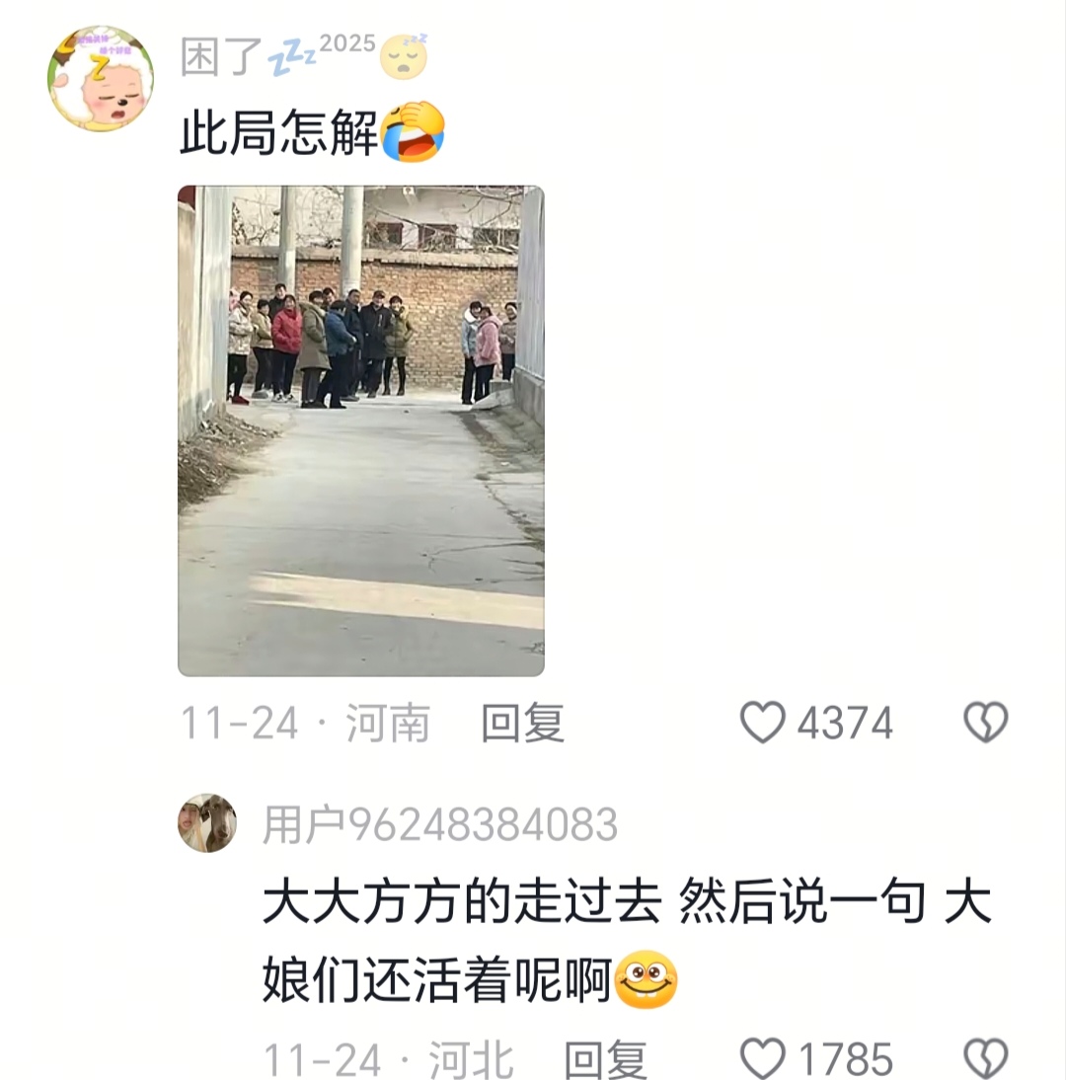Dislike the top comment with broken heart

tap(985, 723)
